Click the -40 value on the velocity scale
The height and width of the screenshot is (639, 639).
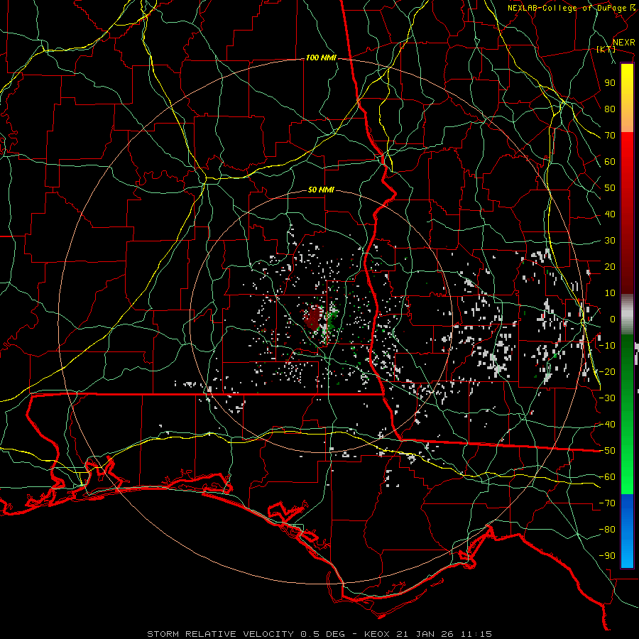coord(607,425)
